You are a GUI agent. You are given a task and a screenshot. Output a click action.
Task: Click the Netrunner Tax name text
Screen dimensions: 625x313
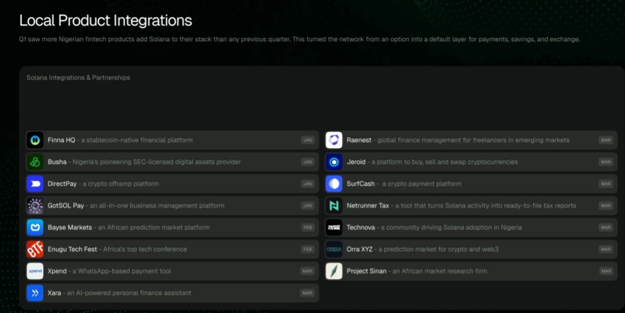pos(367,205)
